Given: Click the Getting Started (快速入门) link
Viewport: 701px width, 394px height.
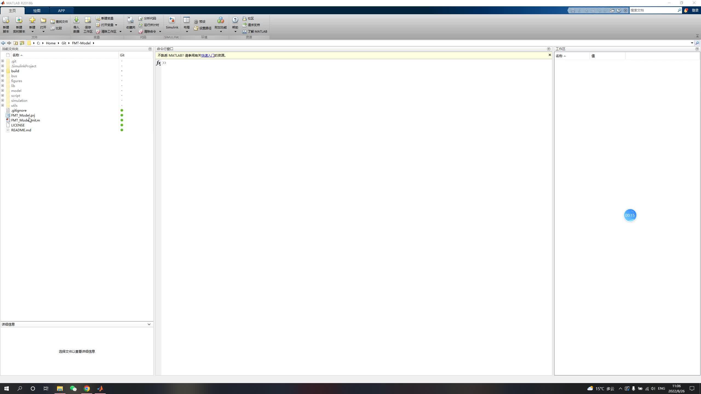Looking at the screenshot, I should (x=208, y=56).
